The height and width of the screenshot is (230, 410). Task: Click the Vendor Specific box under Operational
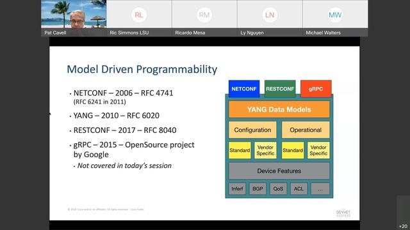[318, 150]
